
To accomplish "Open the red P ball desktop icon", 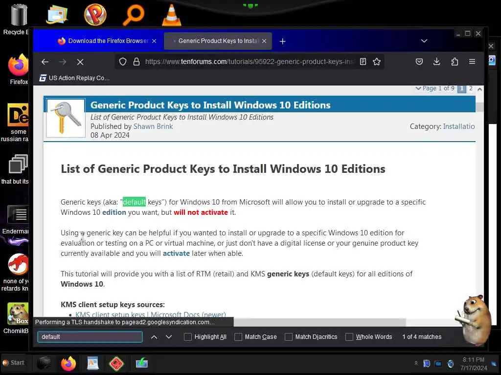I will pos(95,15).
